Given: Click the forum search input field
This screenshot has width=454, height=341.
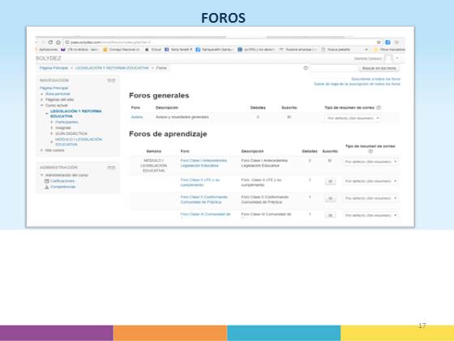Looking at the screenshot, I should [333, 68].
